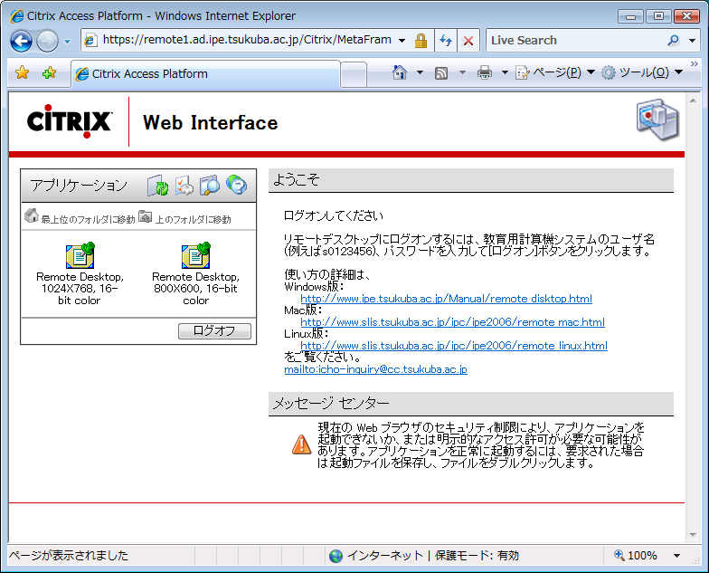Click the Internet zone globe icon
The image size is (709, 573).
click(x=336, y=556)
